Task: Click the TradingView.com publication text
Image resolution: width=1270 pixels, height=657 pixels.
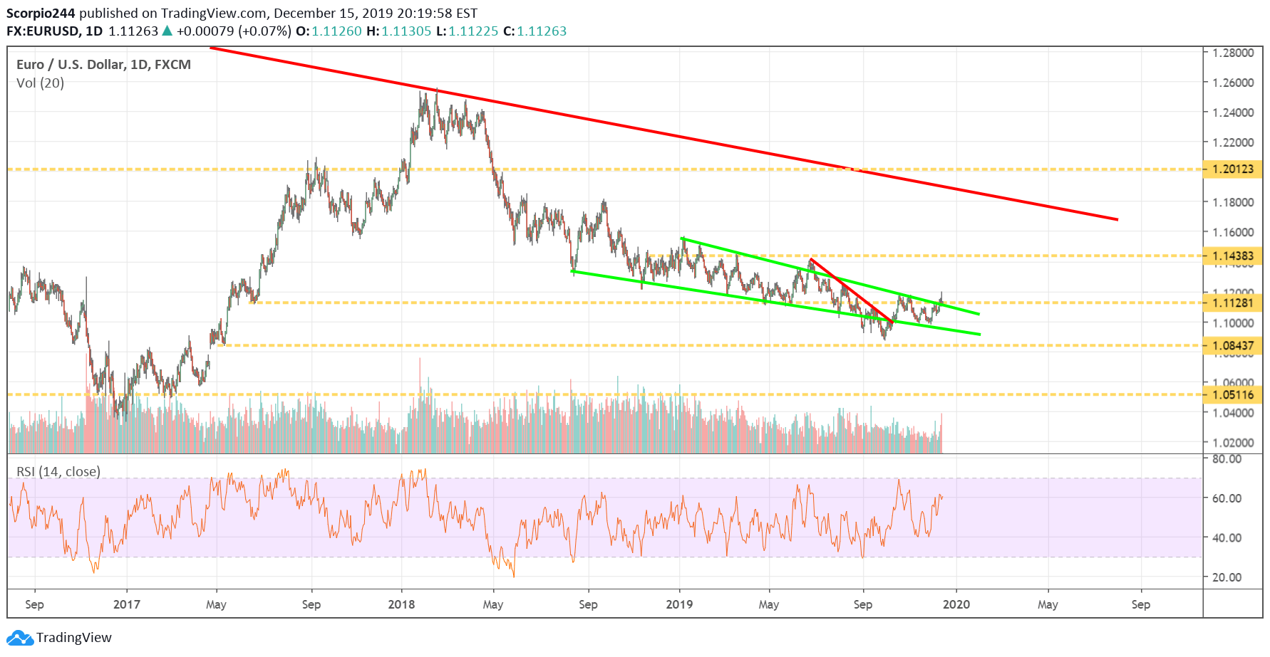Action: click(214, 14)
